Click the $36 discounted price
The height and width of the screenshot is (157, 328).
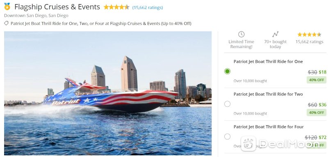pyautogui.click(x=323, y=105)
